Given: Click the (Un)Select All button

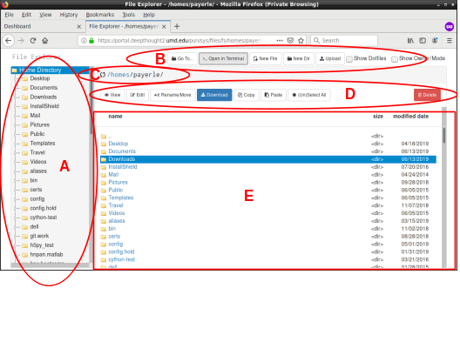Looking at the screenshot, I should [x=309, y=95].
